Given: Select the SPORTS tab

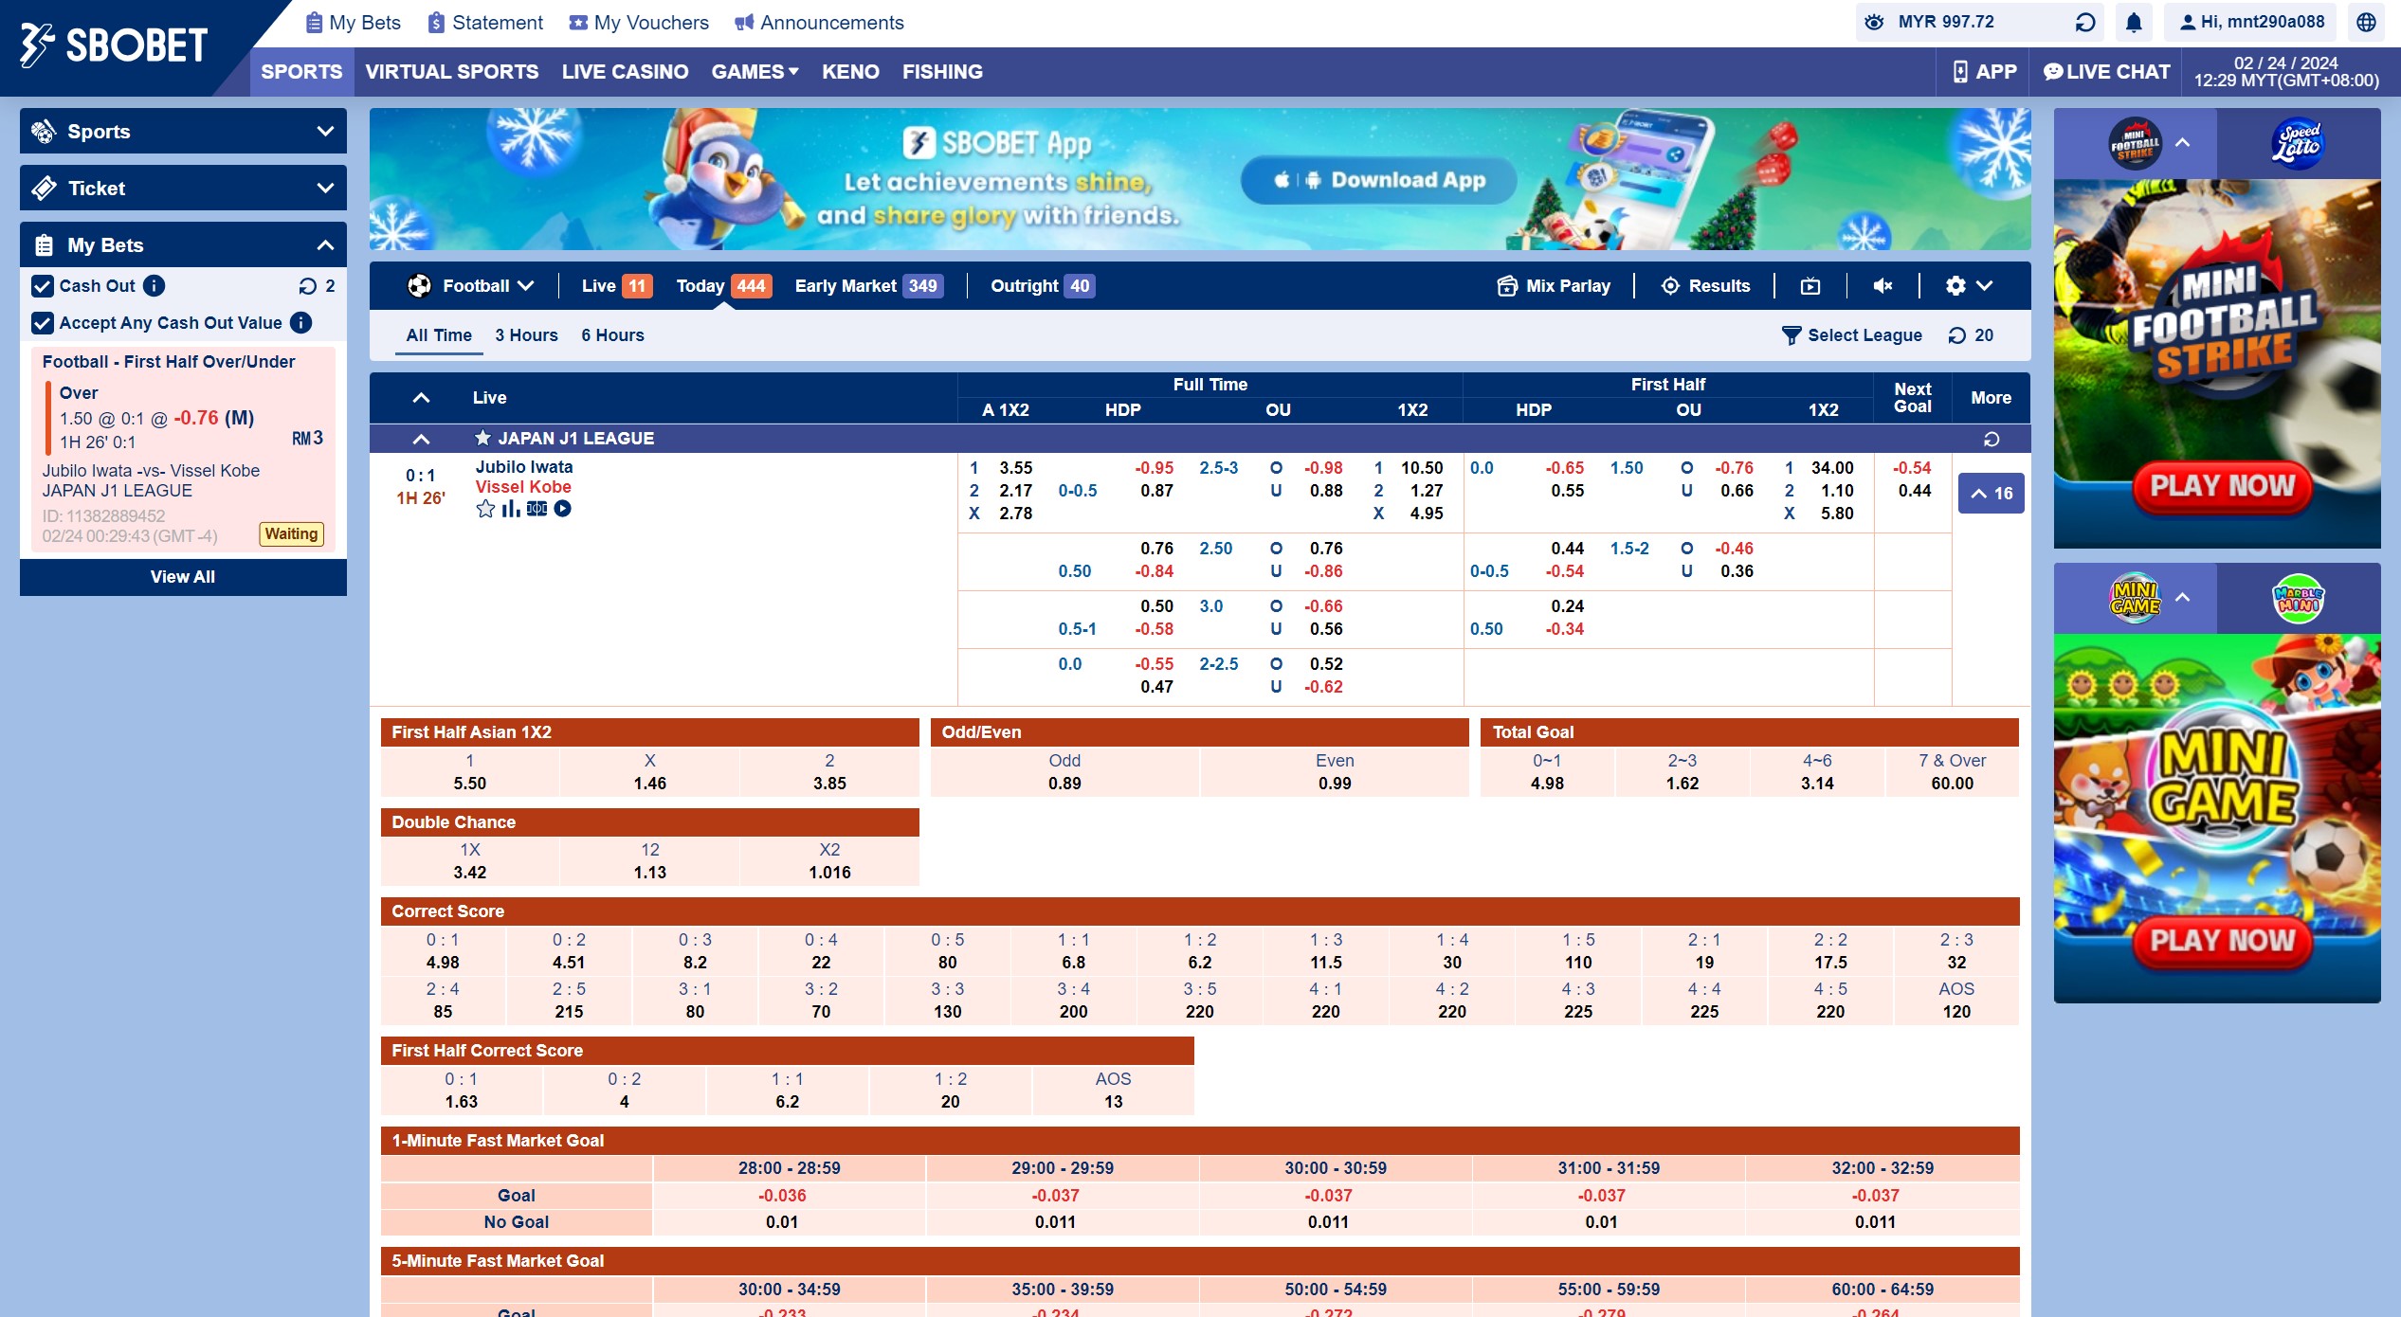Looking at the screenshot, I should (301, 72).
